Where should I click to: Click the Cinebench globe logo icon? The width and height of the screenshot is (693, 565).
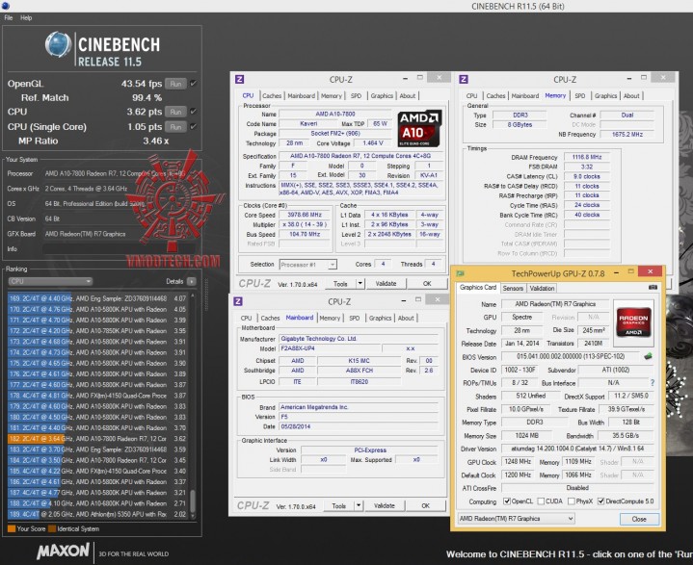tap(58, 45)
